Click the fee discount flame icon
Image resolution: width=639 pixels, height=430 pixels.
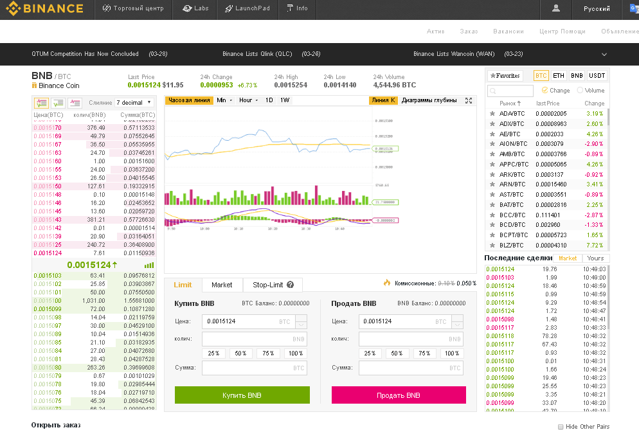(387, 282)
